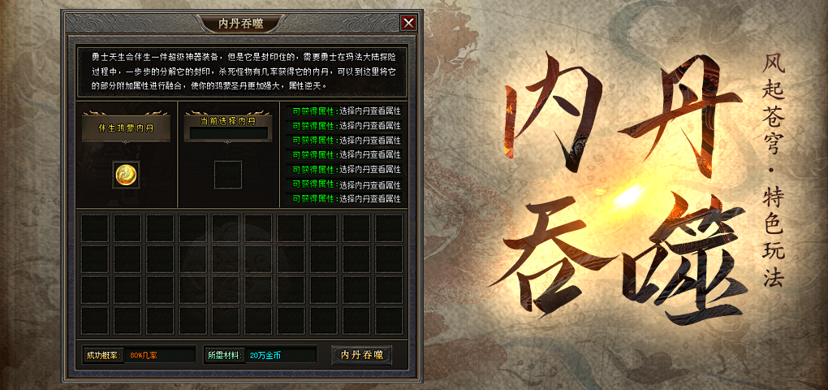Click the first 可获得属性 attribute row
Image resolution: width=828 pixels, height=390 pixels.
[x=343, y=111]
